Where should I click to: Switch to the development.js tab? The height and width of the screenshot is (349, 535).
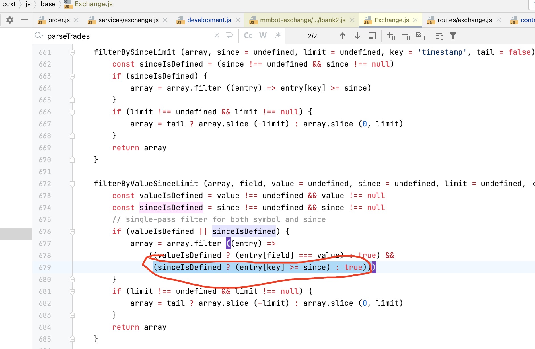[209, 20]
